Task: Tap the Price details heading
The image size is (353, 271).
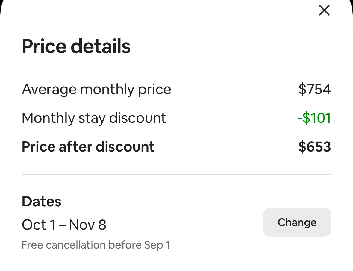Action: pyautogui.click(x=76, y=46)
